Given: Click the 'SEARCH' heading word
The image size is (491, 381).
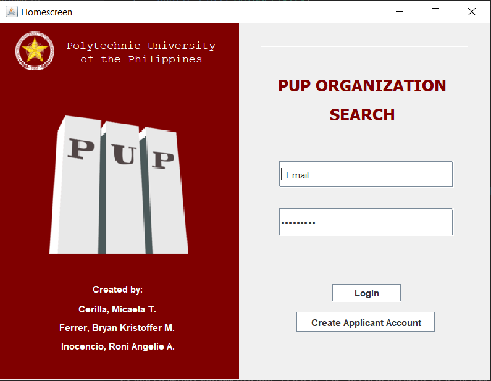Looking at the screenshot, I should 362,115.
